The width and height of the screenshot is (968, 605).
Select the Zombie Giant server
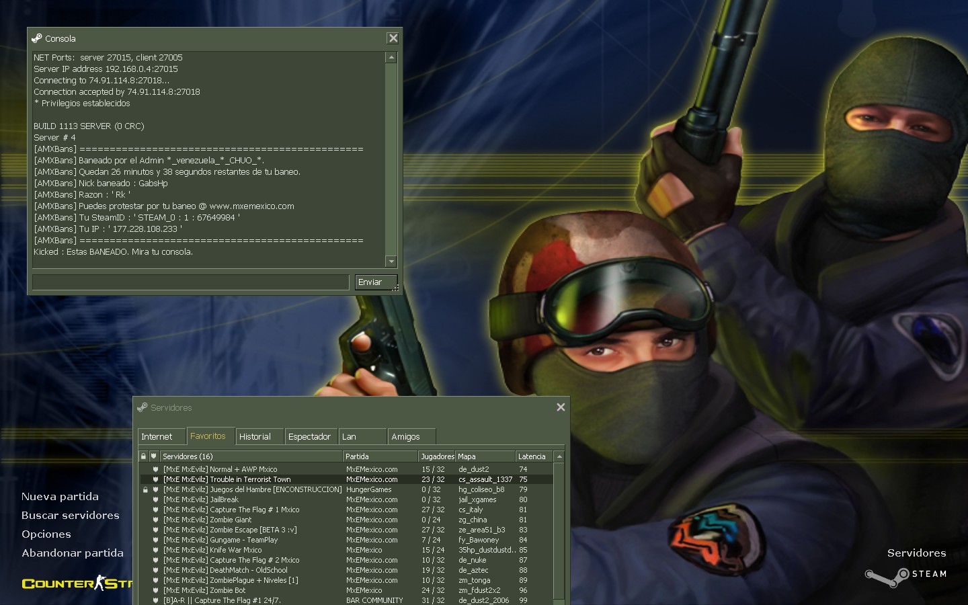346,520
